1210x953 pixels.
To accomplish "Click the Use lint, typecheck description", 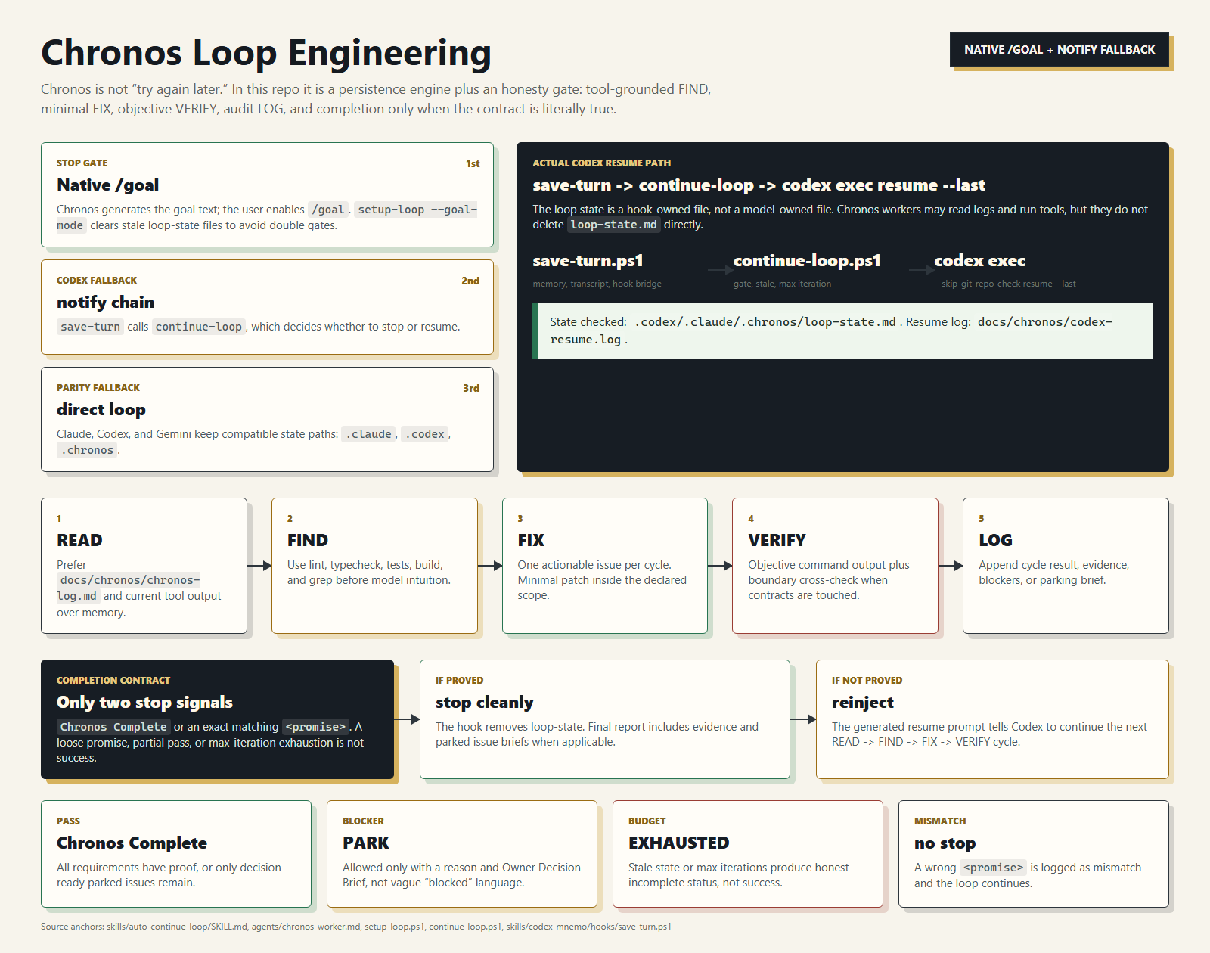I will [x=368, y=573].
